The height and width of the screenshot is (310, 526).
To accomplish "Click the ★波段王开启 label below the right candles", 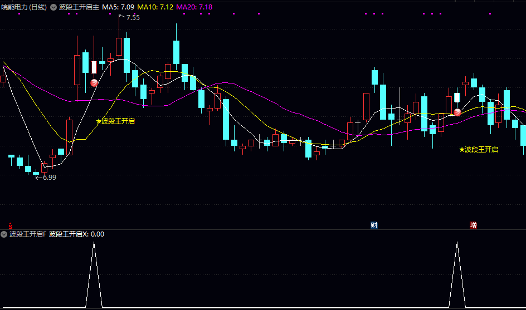I will (x=479, y=150).
